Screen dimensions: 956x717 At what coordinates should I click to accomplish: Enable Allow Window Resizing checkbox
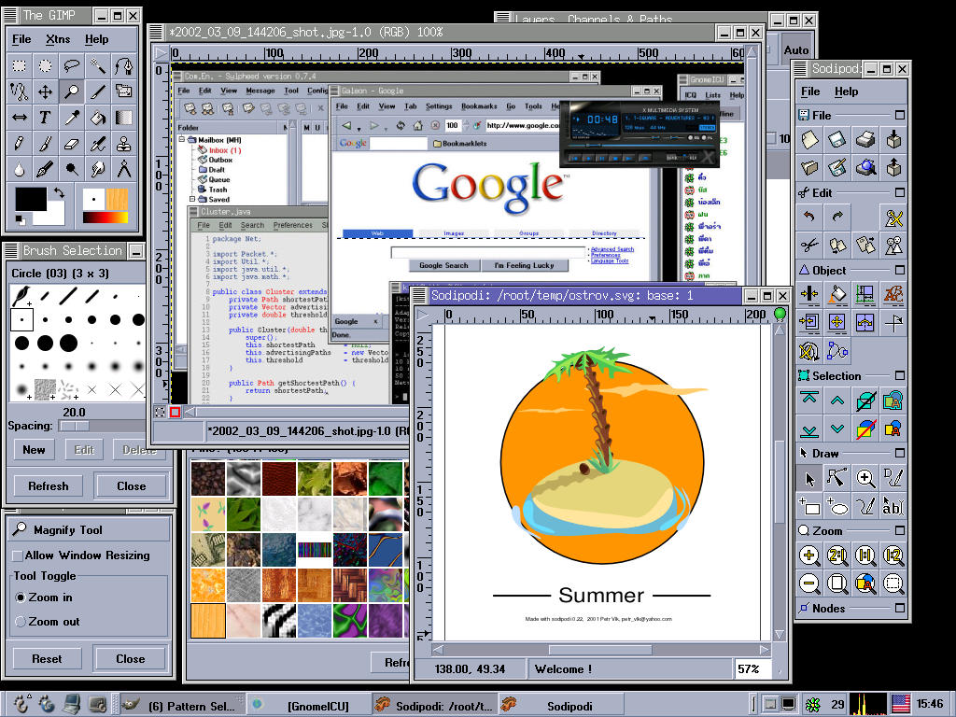click(18, 556)
